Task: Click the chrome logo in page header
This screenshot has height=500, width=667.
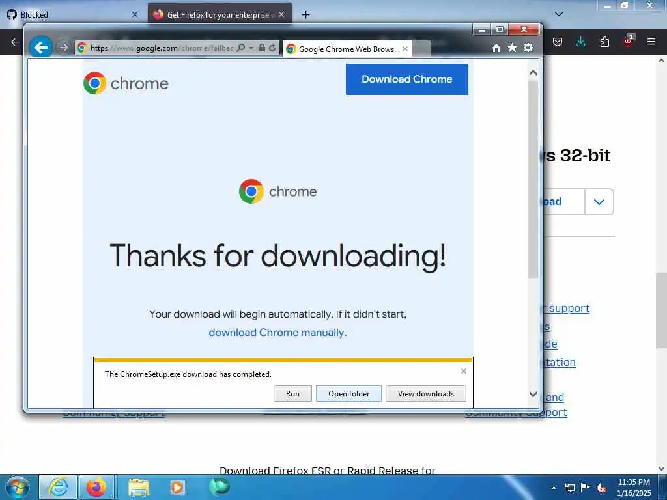Action: tap(126, 83)
